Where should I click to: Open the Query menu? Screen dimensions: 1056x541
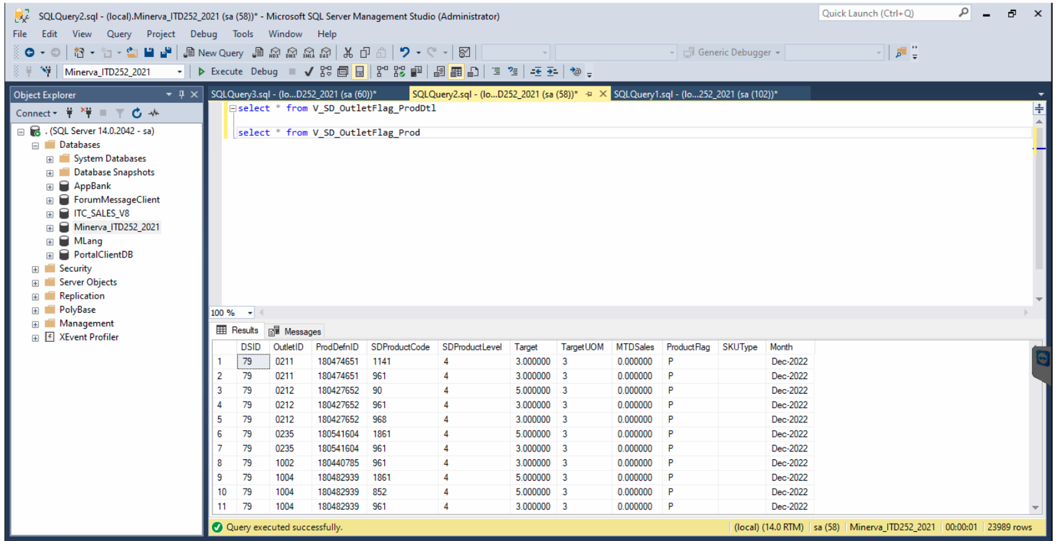point(119,34)
